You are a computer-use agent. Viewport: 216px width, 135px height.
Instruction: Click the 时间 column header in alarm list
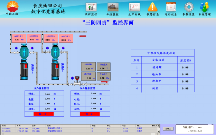point(23,126)
